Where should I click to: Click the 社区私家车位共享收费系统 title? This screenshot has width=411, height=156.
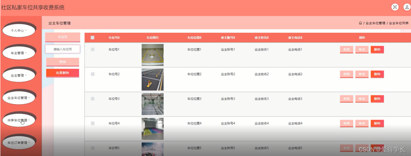tap(33, 7)
